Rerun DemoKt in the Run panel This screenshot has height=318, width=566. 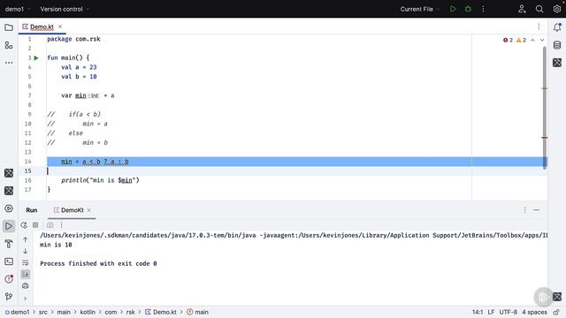coord(24,225)
